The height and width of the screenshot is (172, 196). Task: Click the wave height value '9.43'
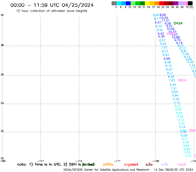pos(161,34)
